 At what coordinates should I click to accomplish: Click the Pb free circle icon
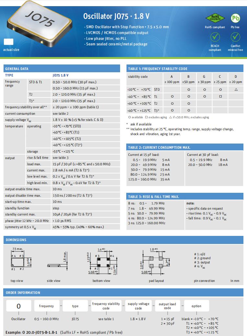(x=235, y=18)
